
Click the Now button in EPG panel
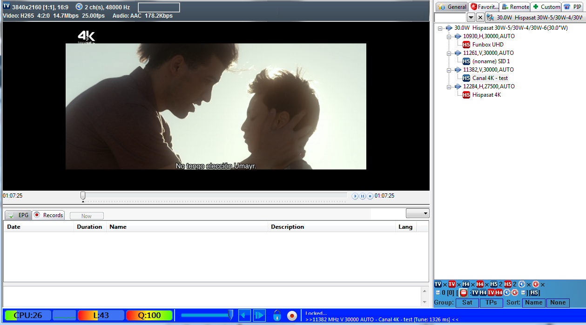click(87, 216)
